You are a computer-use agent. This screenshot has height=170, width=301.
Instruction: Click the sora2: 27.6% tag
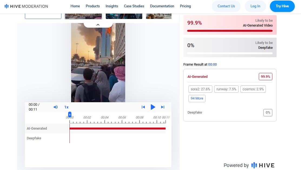(200, 89)
